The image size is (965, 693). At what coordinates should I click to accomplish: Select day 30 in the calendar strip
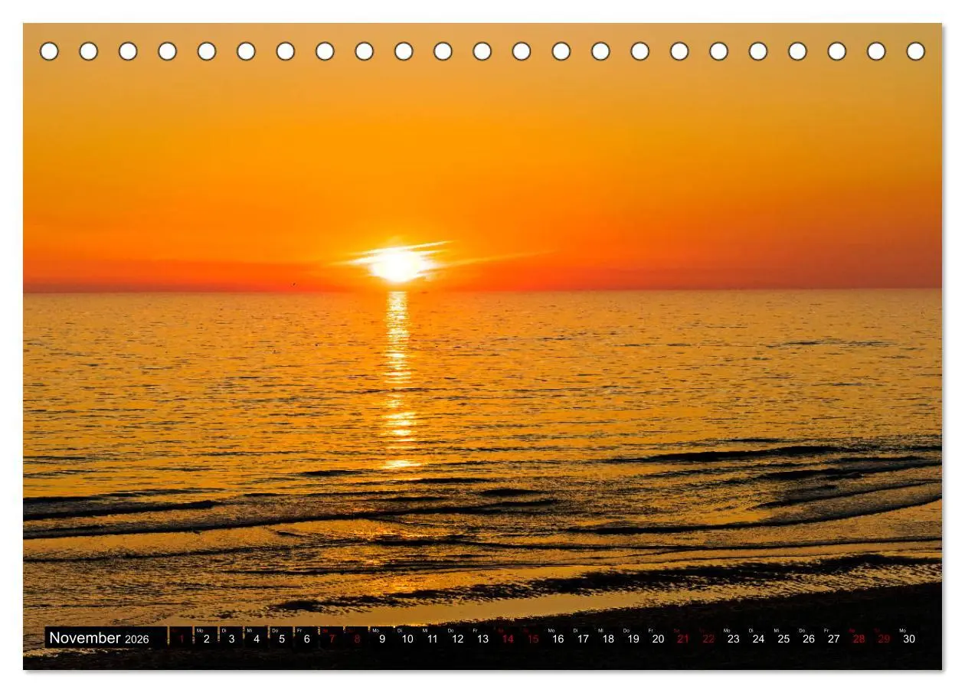[x=909, y=639]
